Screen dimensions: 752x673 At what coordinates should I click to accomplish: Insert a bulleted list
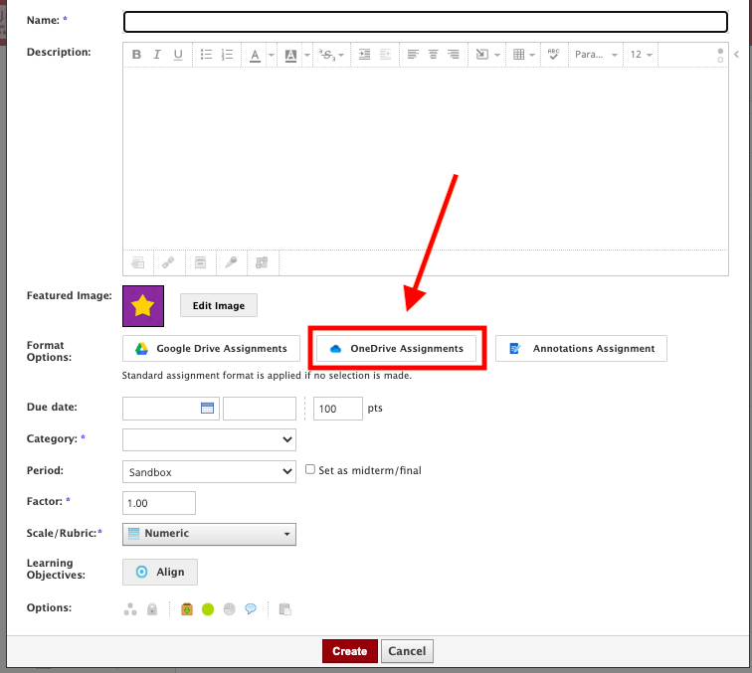click(x=206, y=55)
